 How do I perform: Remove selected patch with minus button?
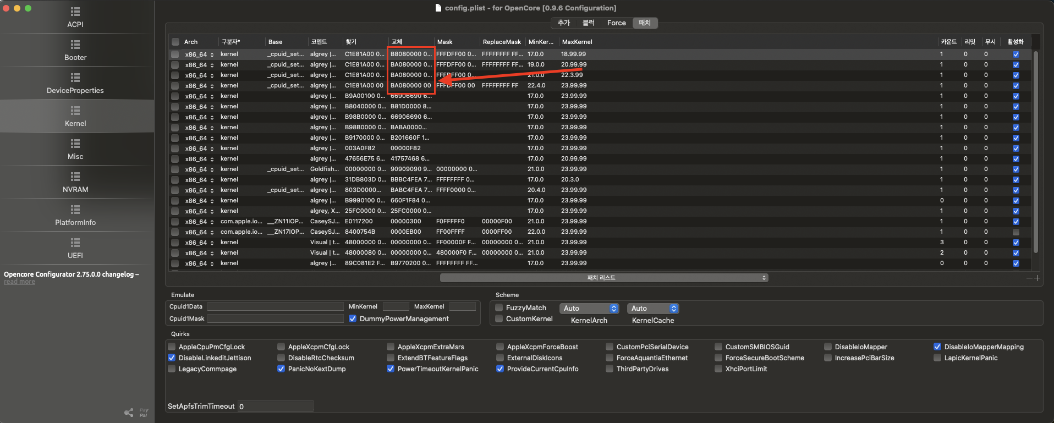[1029, 278]
